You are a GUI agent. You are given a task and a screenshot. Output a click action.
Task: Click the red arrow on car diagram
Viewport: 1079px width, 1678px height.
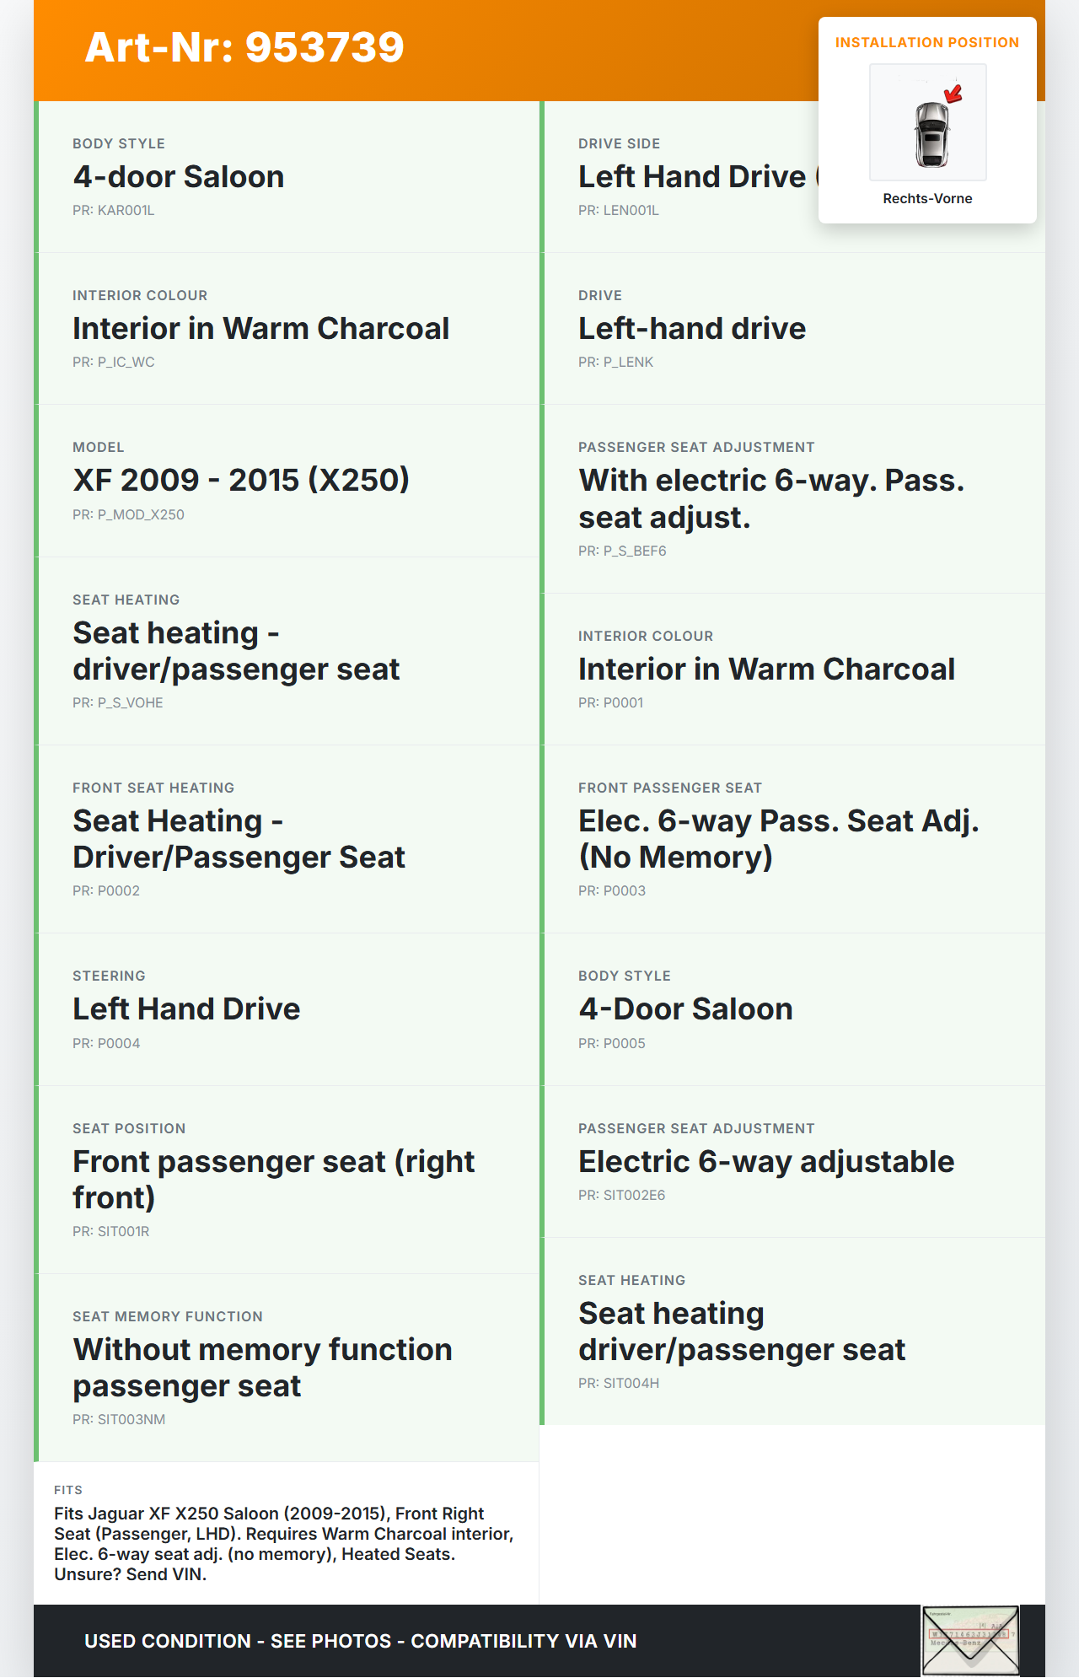coord(953,94)
